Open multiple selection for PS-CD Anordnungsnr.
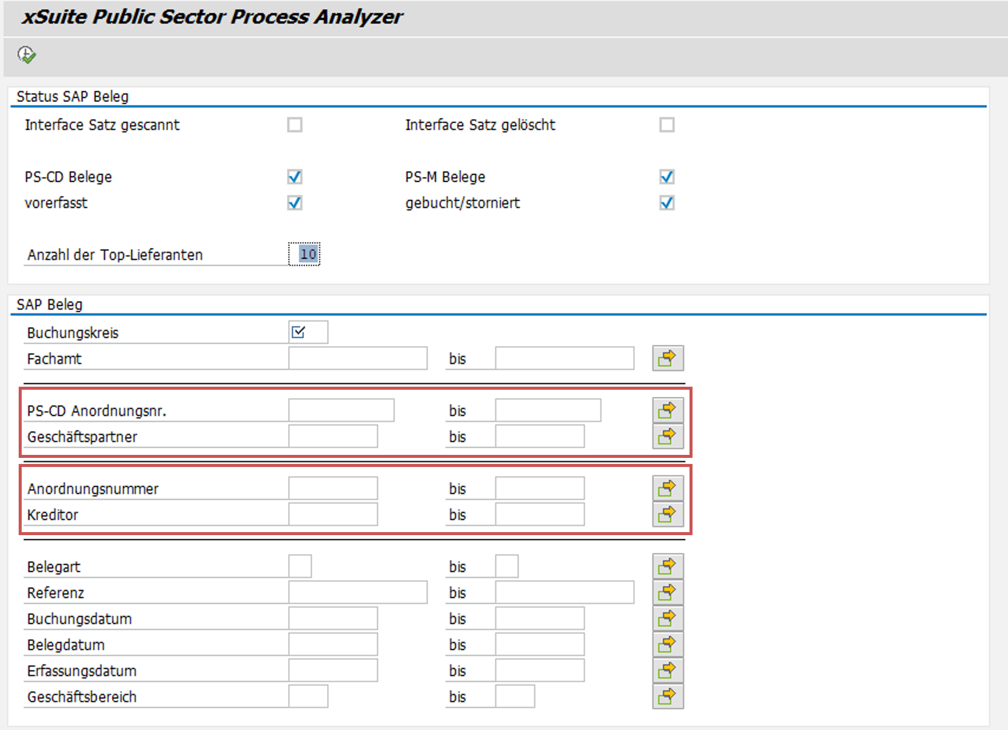This screenshot has width=1008, height=730. point(667,410)
